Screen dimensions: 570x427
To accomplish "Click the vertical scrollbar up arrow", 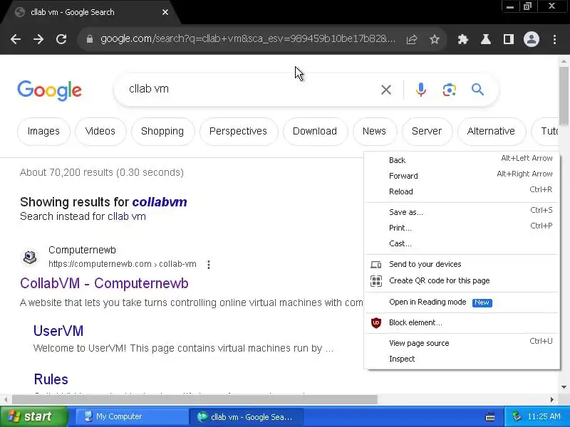I will pyautogui.click(x=564, y=61).
